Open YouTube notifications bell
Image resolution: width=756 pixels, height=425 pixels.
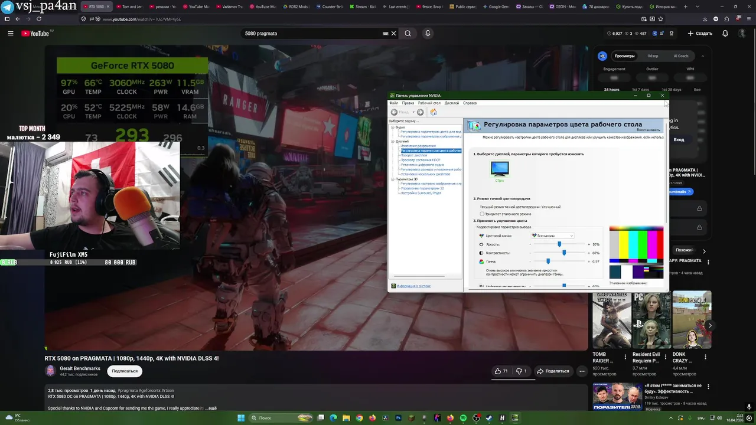point(725,34)
